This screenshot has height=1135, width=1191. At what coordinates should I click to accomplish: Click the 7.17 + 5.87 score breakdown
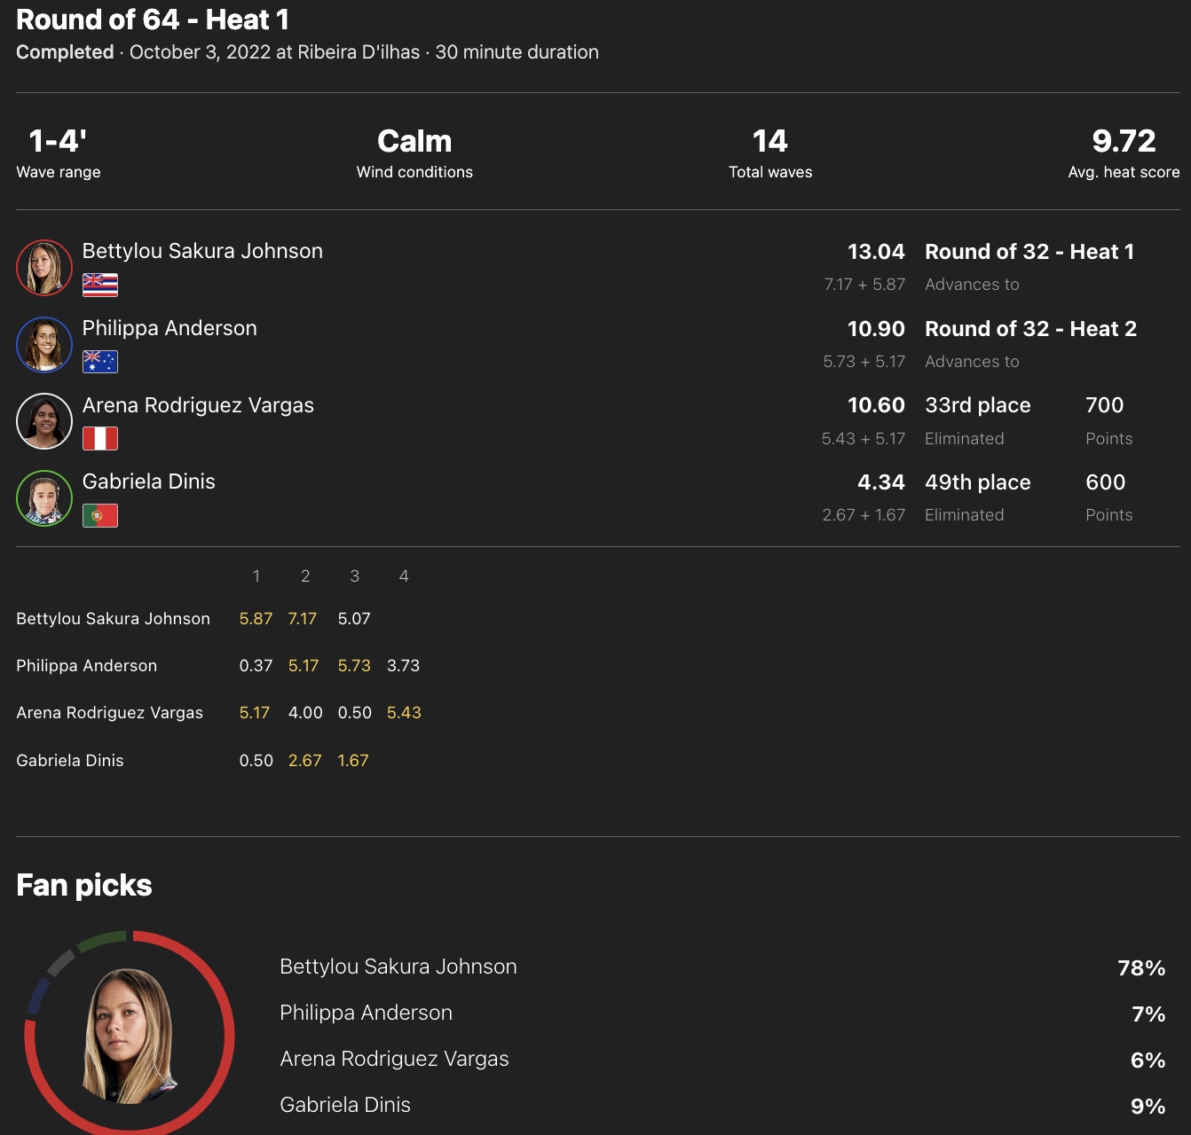[864, 285]
